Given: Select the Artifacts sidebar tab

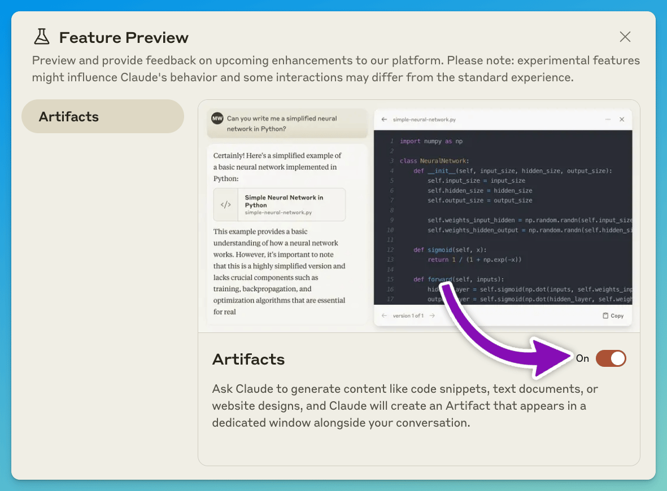Looking at the screenshot, I should click(103, 116).
